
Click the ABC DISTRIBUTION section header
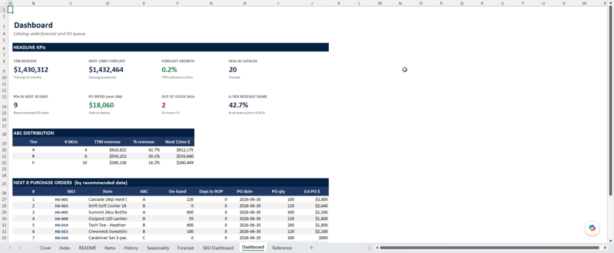pos(103,132)
